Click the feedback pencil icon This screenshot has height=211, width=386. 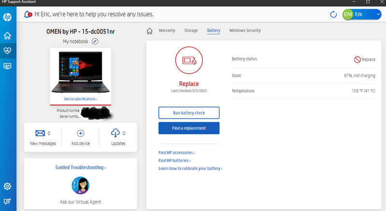[8, 201]
